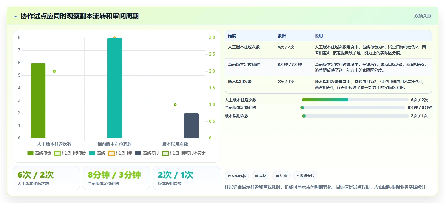Click the 6次 / 2次 table data cell
445x203 pixels.
click(286, 47)
